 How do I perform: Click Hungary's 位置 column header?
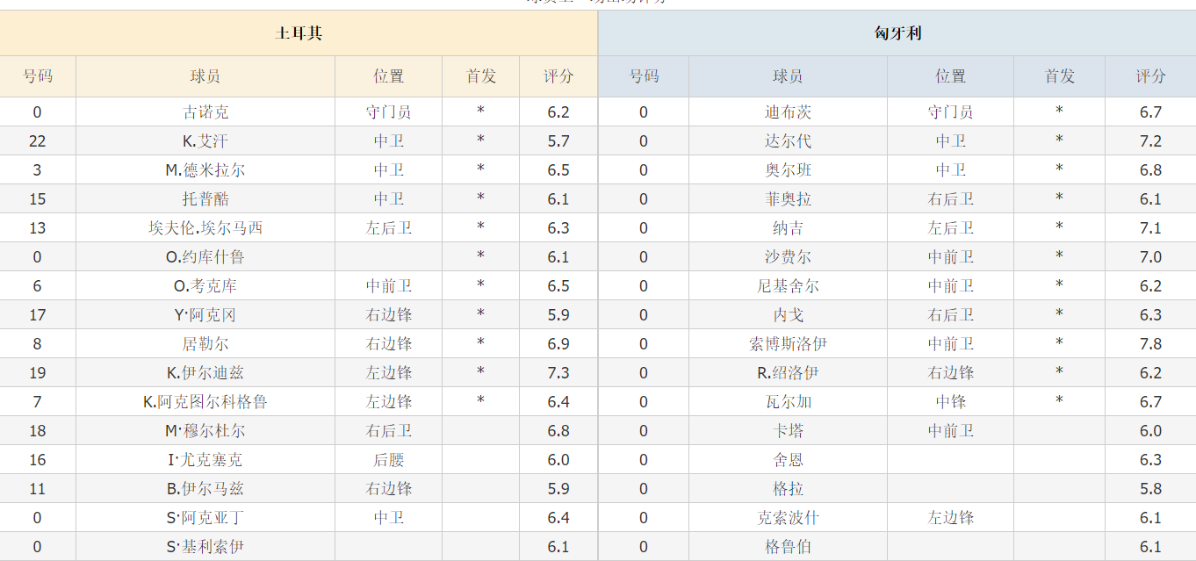(949, 76)
